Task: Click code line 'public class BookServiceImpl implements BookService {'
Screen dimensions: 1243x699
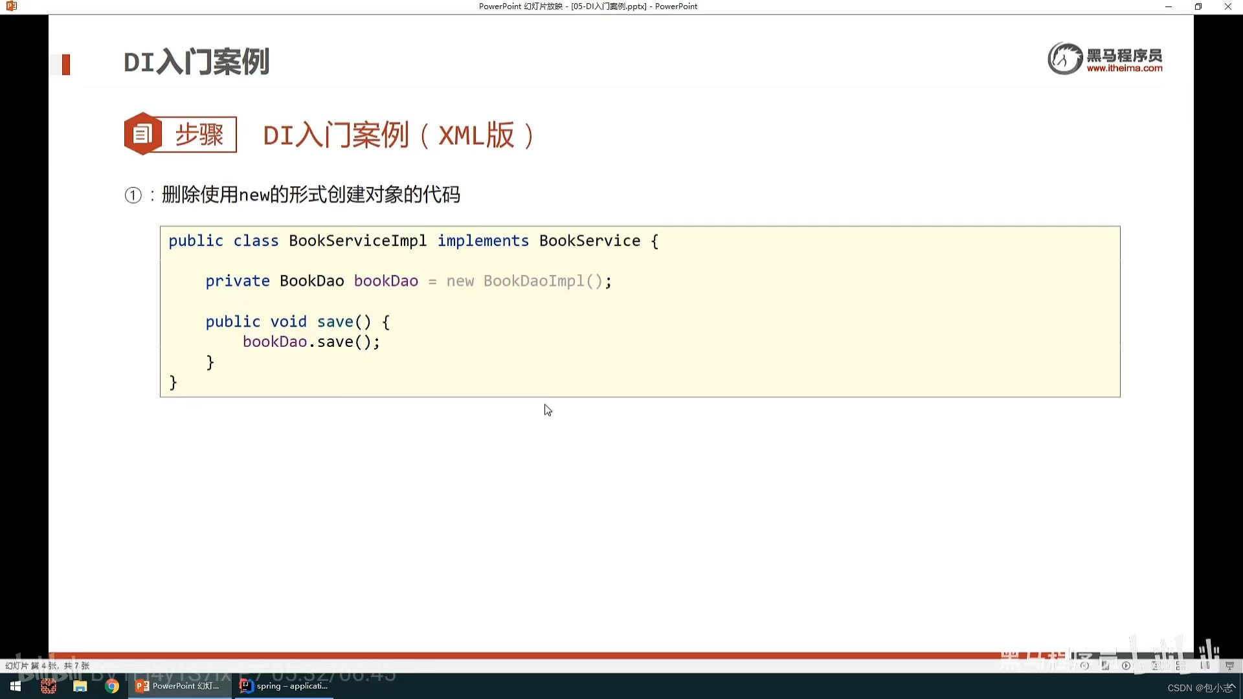Action: [x=414, y=241]
